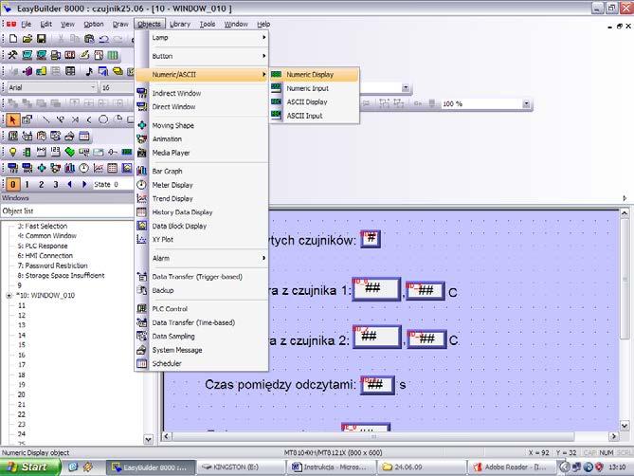This screenshot has height=476, width=634.
Task: Choose ASCII Input from the submenu
Action: tap(315, 116)
